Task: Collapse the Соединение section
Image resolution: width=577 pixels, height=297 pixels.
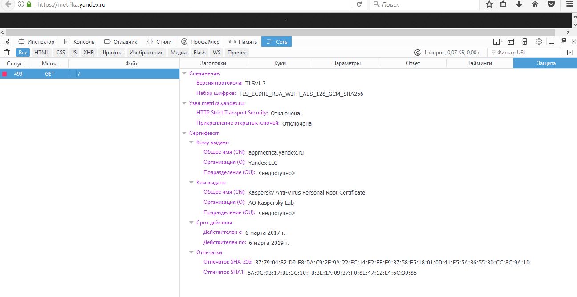Action: click(x=184, y=73)
